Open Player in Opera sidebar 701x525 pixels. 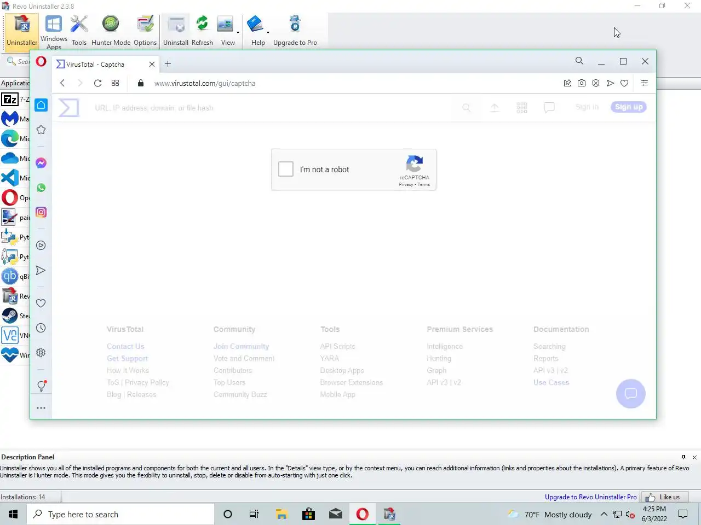tap(41, 246)
